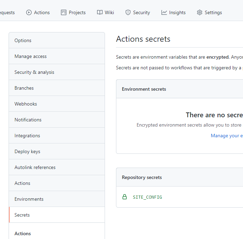243x239 pixels.
Task: Open the Actions repository tab
Action: point(38,12)
